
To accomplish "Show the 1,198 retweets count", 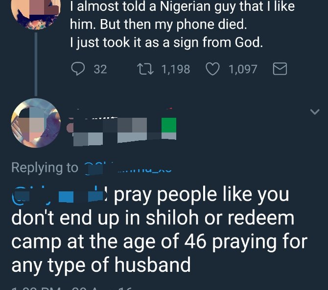I will click(176, 69).
